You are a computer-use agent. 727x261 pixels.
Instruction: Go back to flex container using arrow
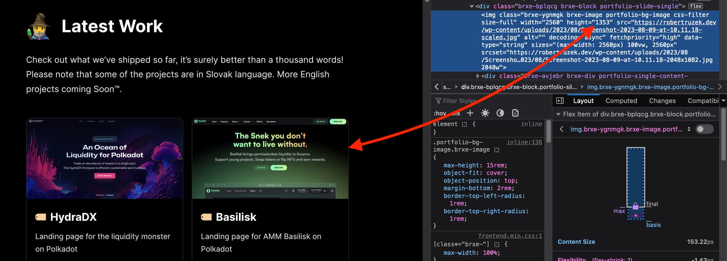[562, 129]
